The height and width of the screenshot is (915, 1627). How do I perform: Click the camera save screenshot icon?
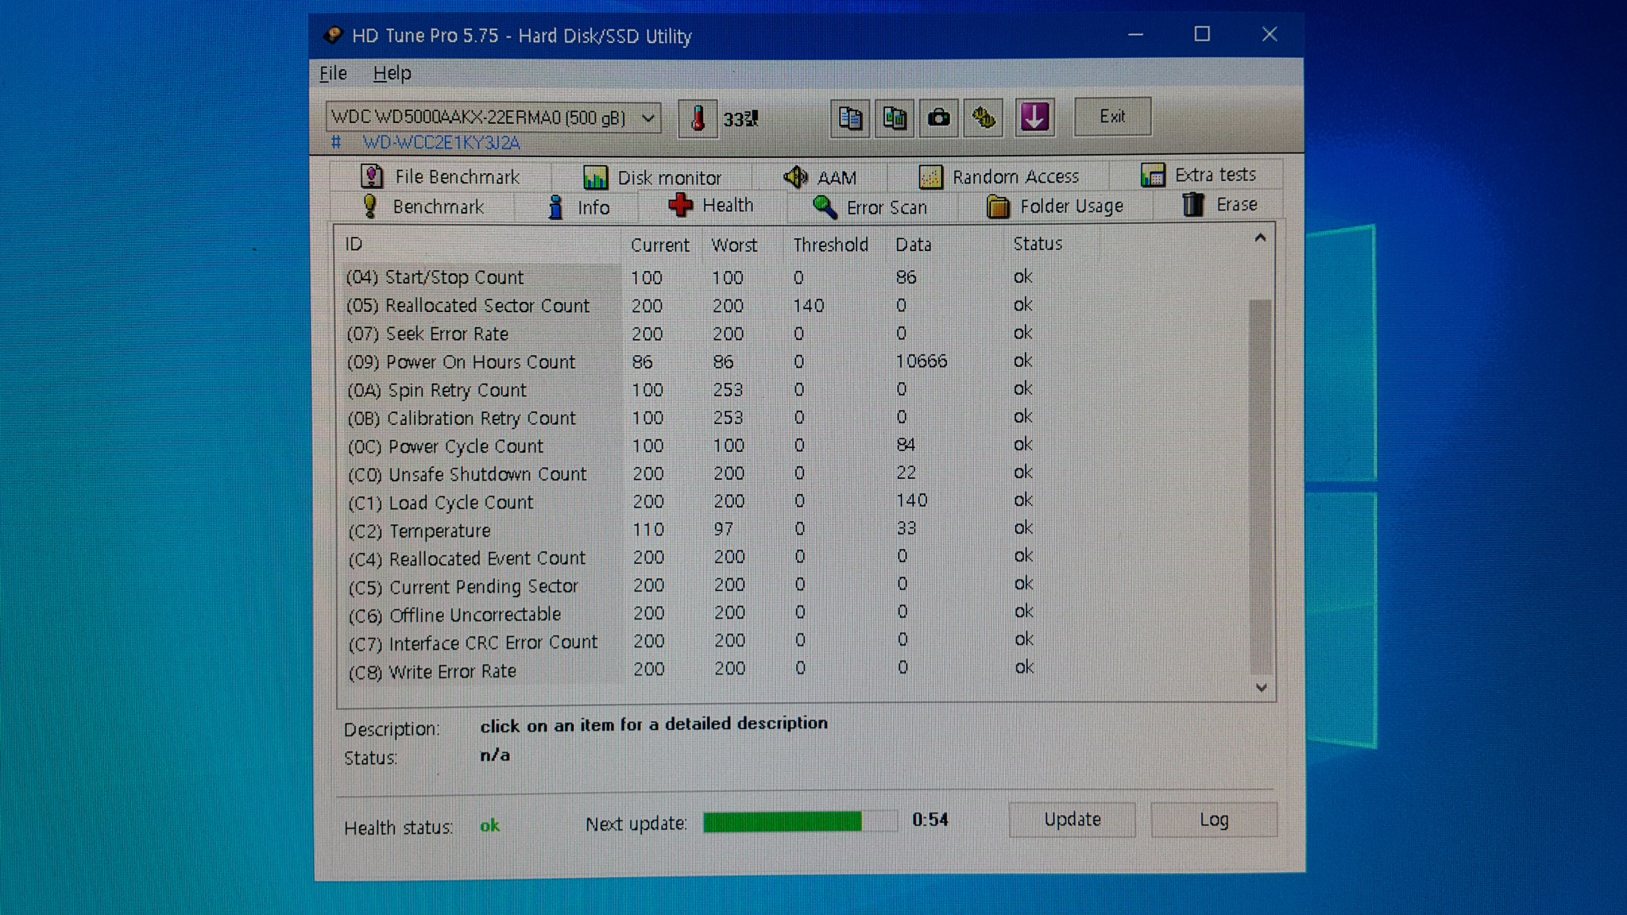(x=939, y=118)
